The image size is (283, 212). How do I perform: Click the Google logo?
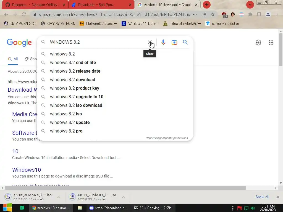point(19,43)
